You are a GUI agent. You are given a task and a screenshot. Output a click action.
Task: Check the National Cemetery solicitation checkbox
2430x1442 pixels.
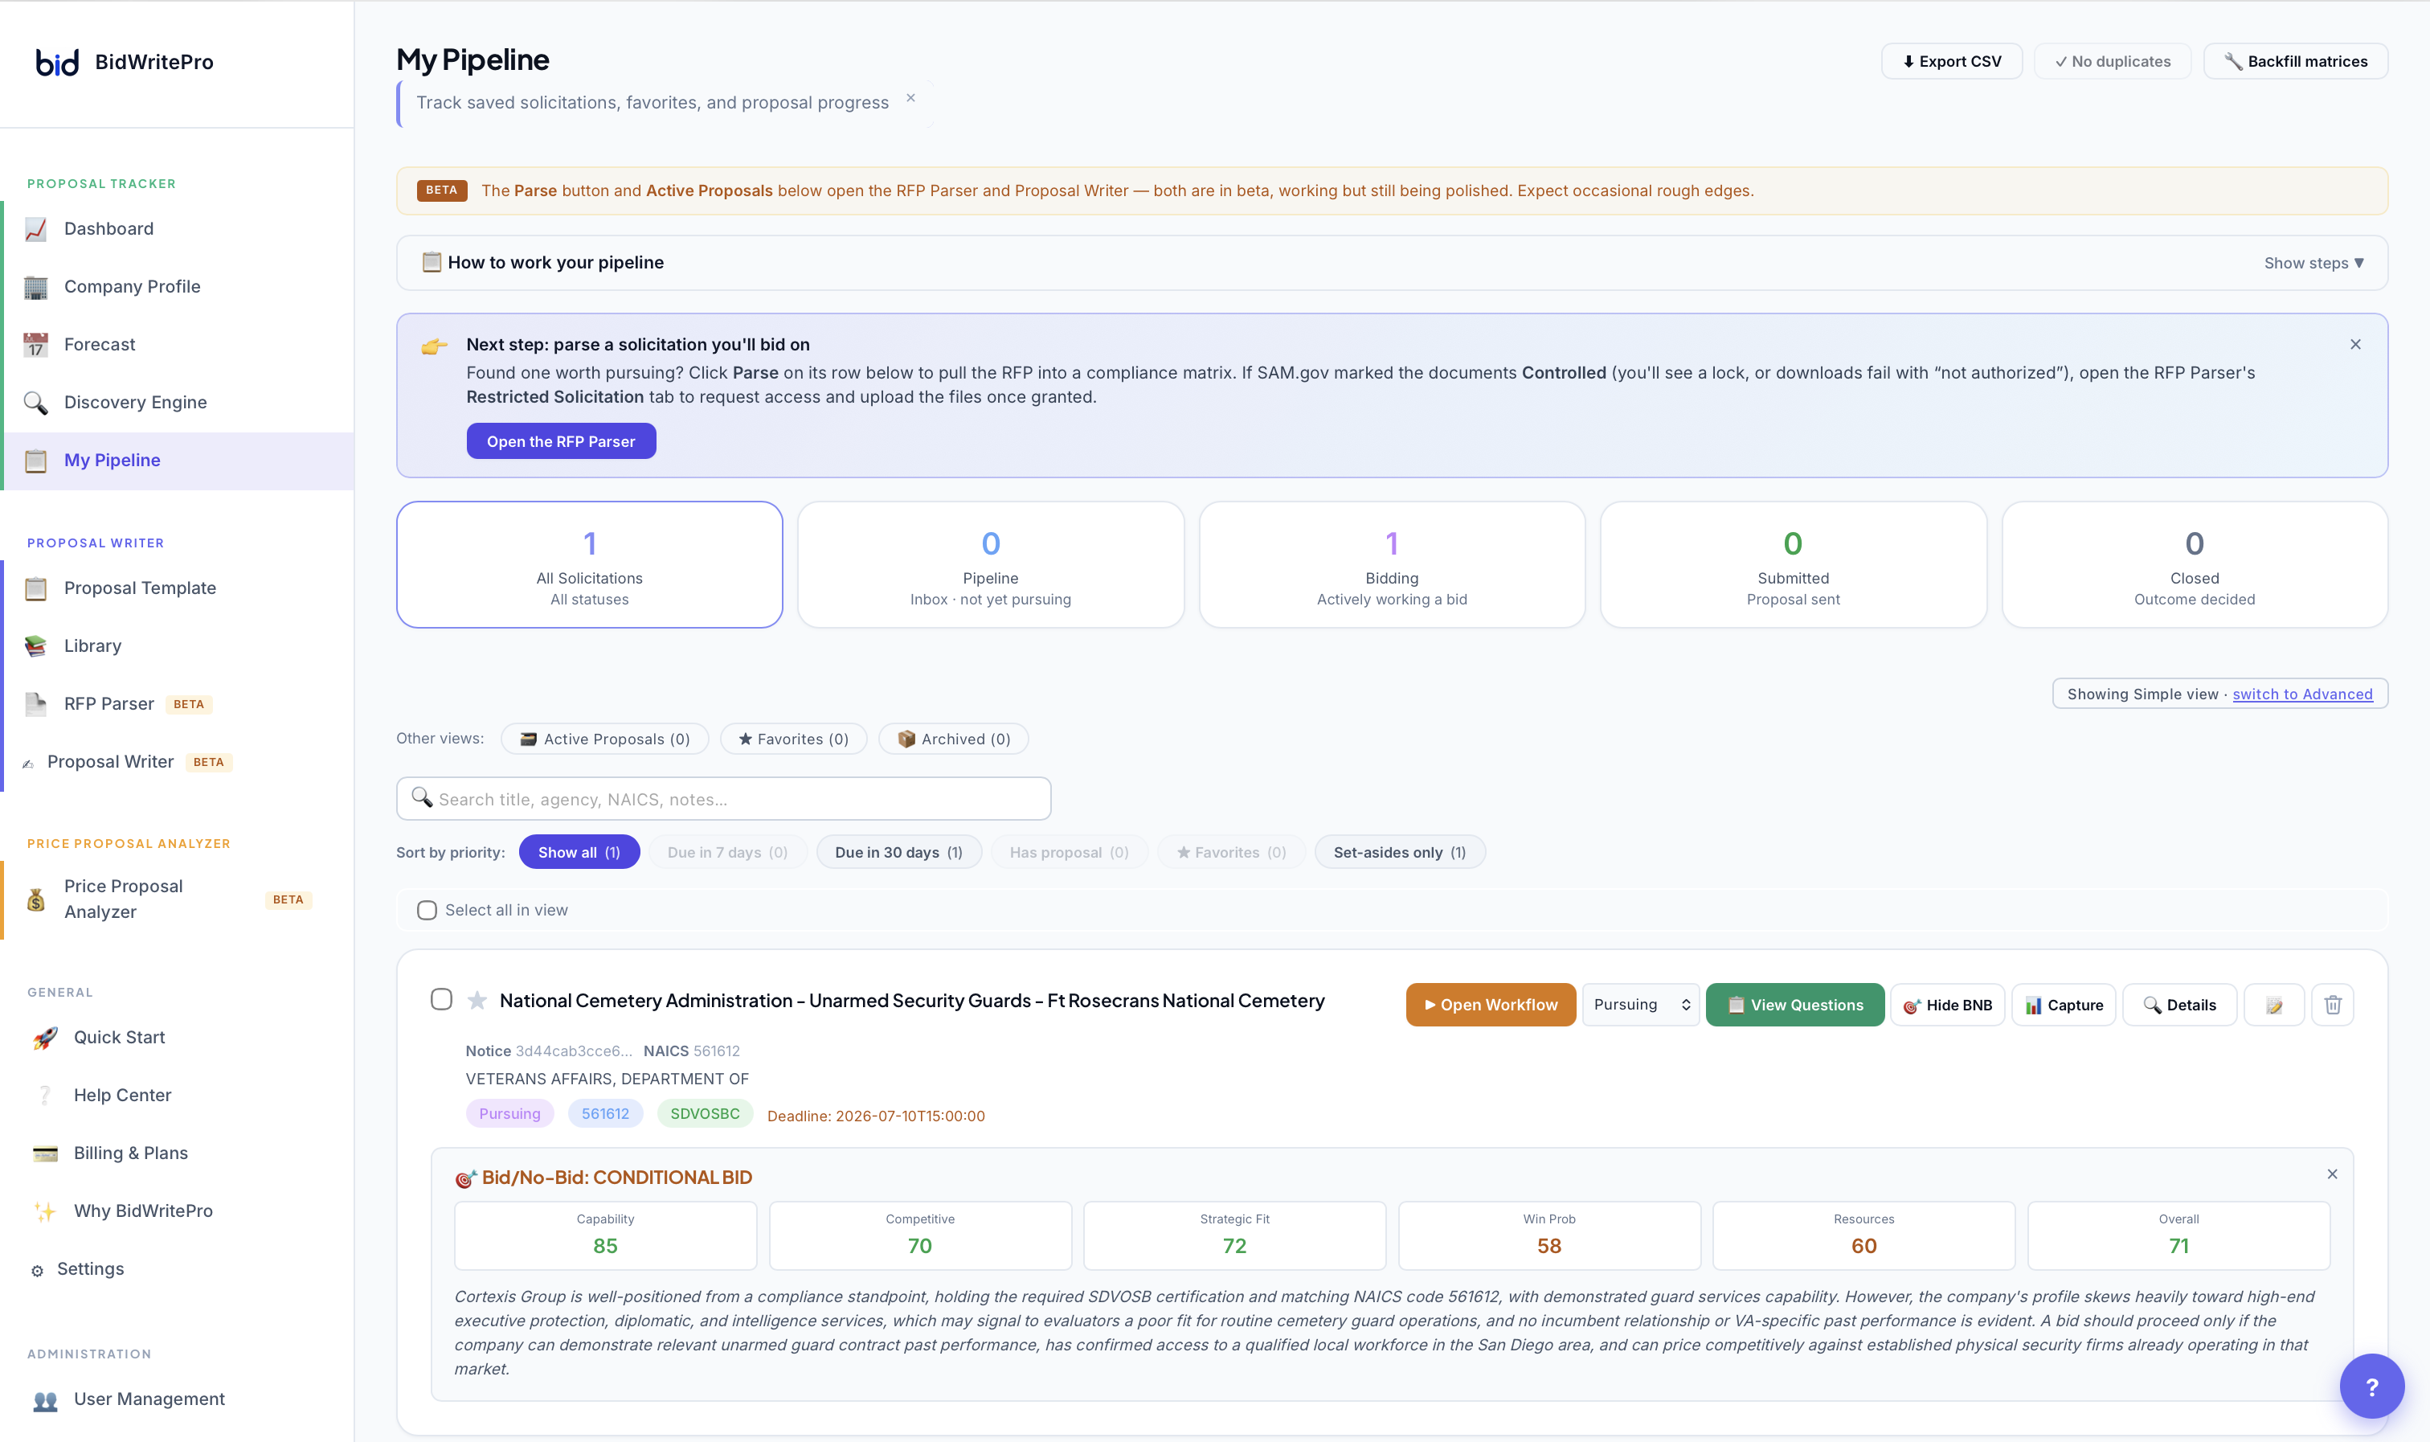(441, 1000)
